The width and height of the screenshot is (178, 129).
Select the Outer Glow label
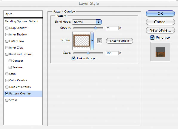16,41
